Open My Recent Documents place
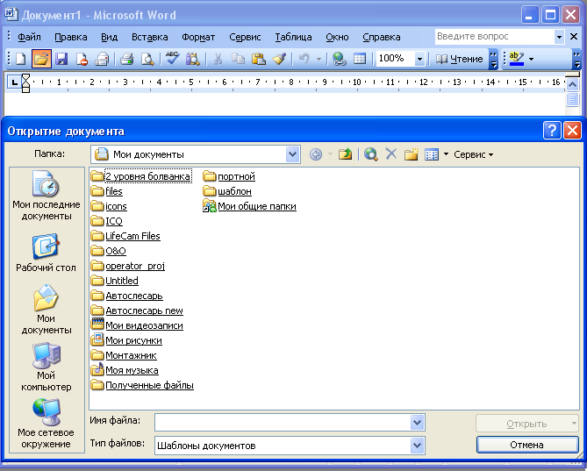 point(46,196)
